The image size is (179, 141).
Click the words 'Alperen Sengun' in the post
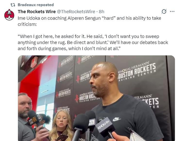(x=82, y=18)
